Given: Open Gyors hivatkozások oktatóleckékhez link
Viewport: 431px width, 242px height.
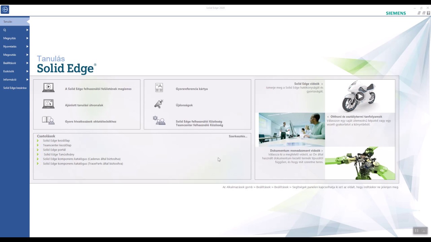Looking at the screenshot, I should click(x=91, y=122).
